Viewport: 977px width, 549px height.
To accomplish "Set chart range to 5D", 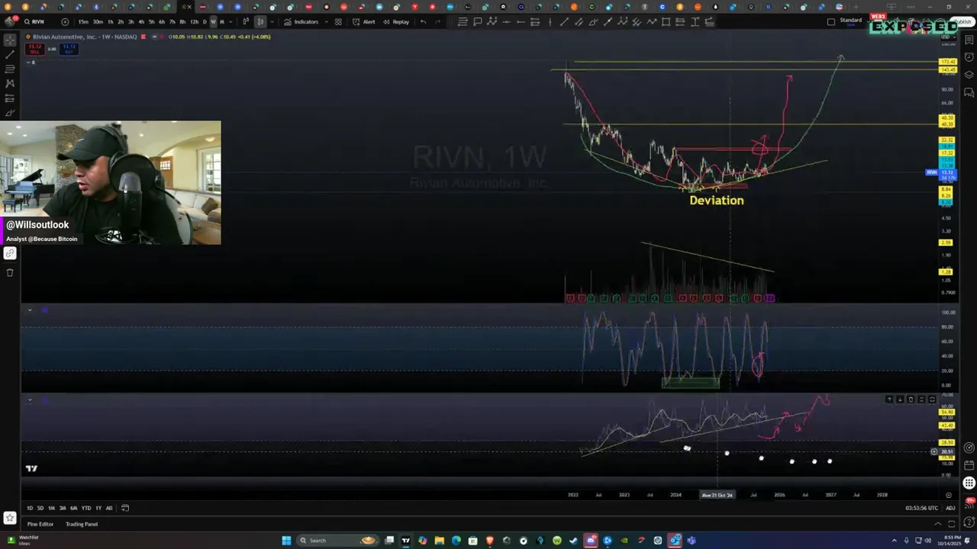I will 40,508.
